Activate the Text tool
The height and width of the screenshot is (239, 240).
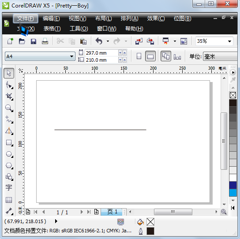[9, 187]
